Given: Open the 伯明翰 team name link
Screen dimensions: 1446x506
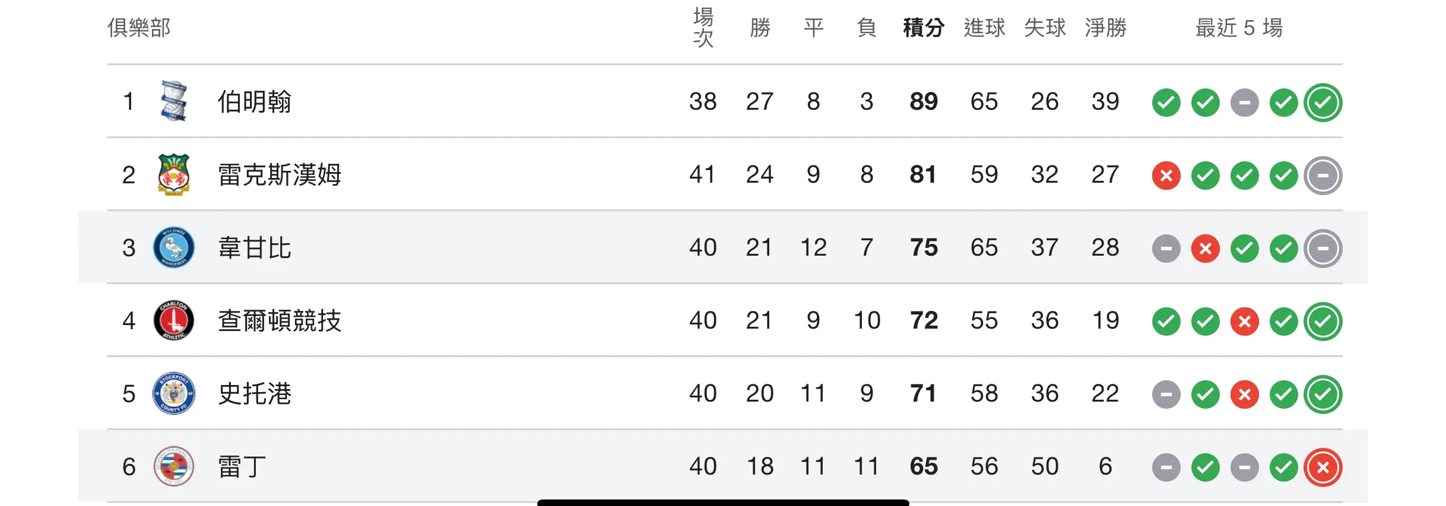Looking at the screenshot, I should pyautogui.click(x=254, y=101).
